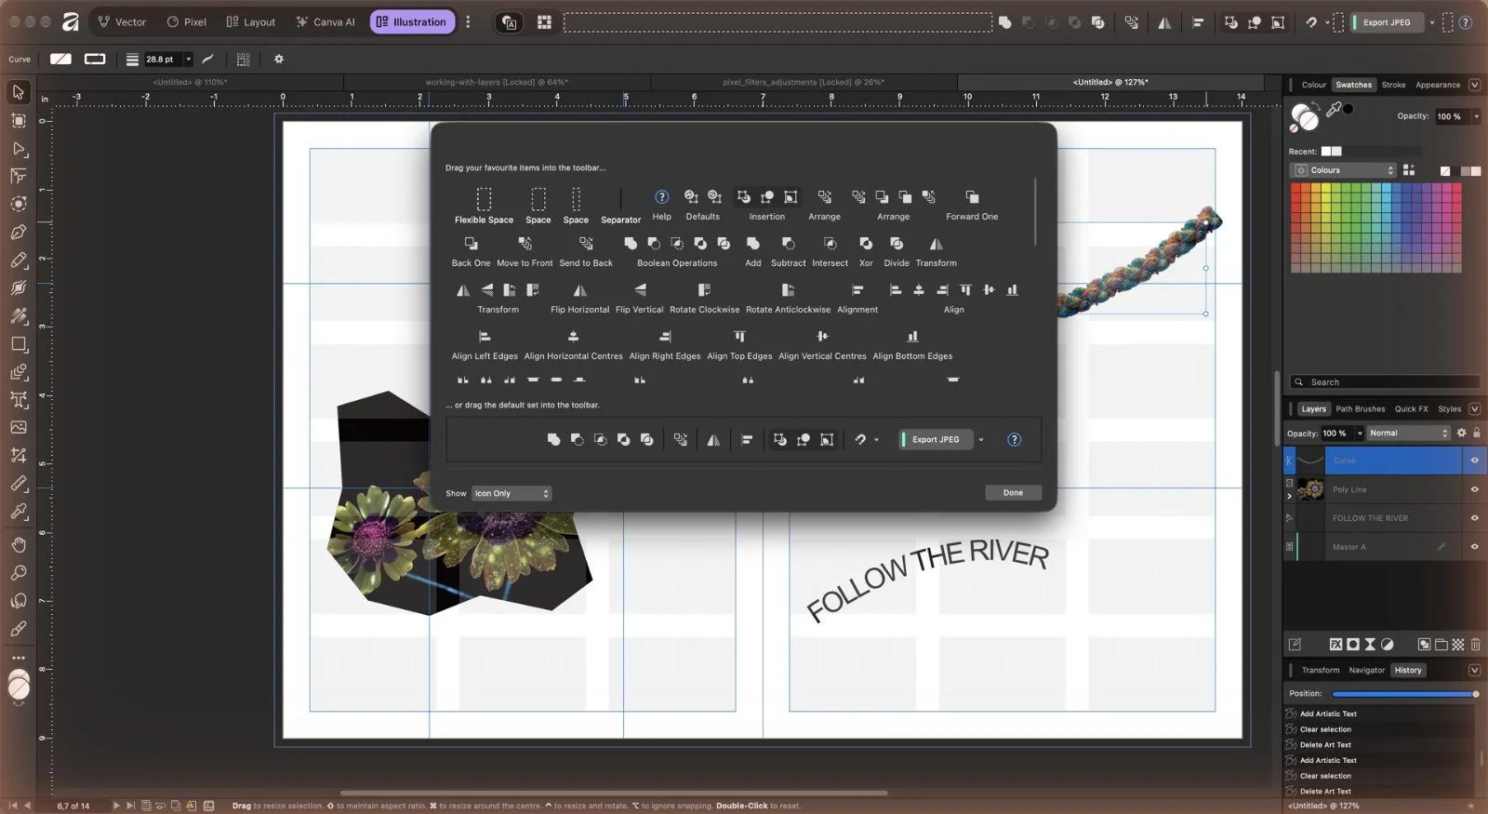
Task: Delete the selected layer with the trash icon
Action: click(x=1475, y=644)
